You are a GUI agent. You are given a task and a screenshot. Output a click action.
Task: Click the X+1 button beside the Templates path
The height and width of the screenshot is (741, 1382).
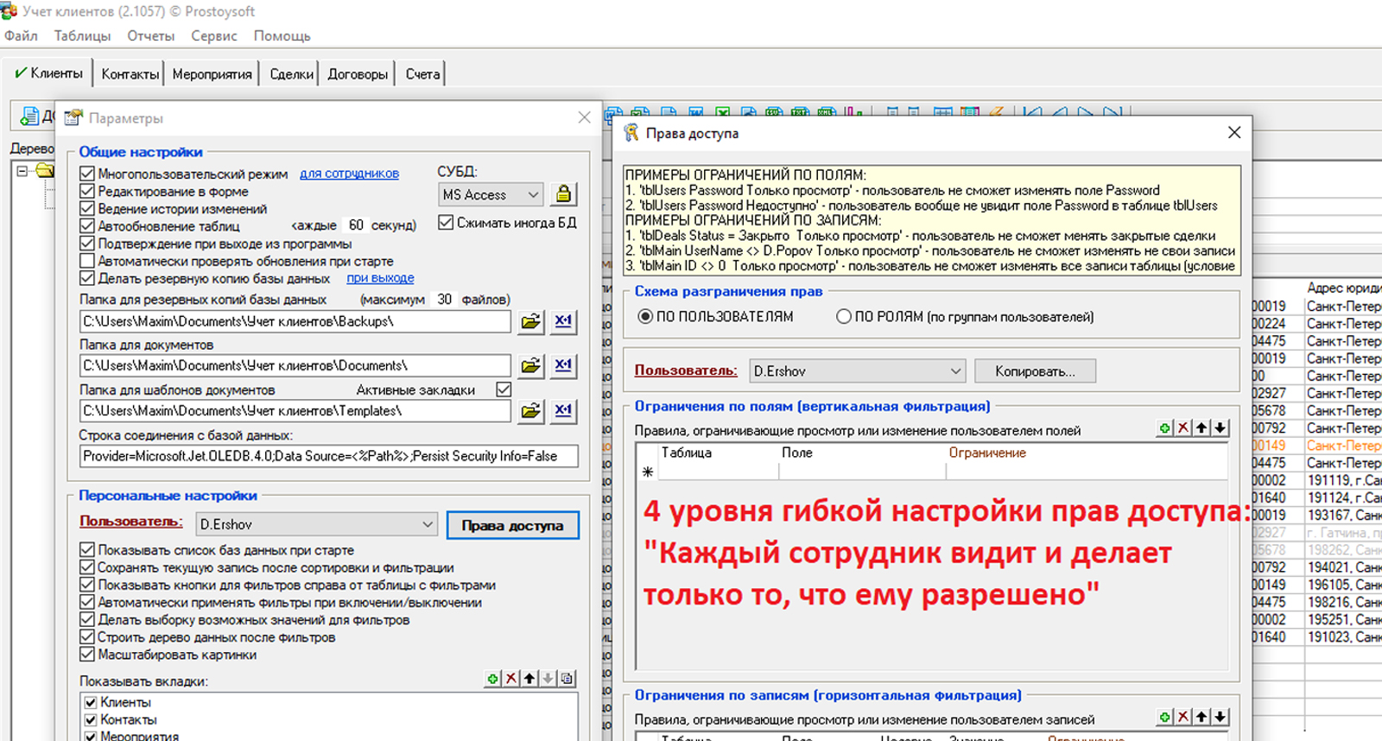[563, 410]
